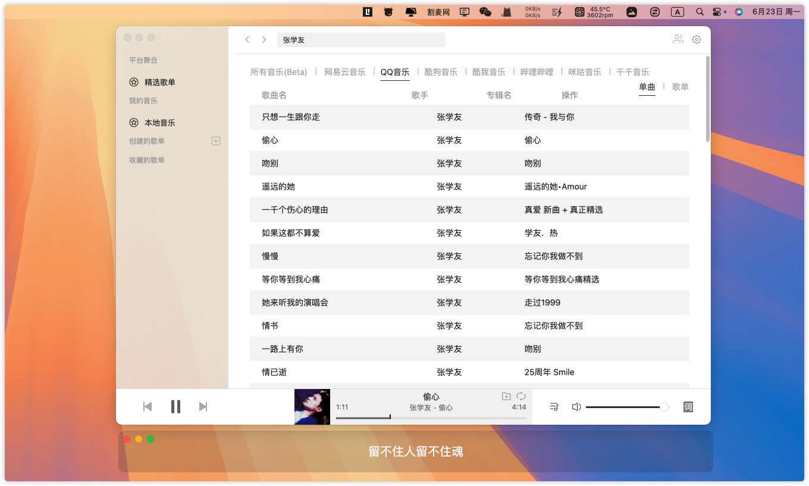809x486 pixels.
Task: Navigate forward with the right arrow
Action: [264, 40]
